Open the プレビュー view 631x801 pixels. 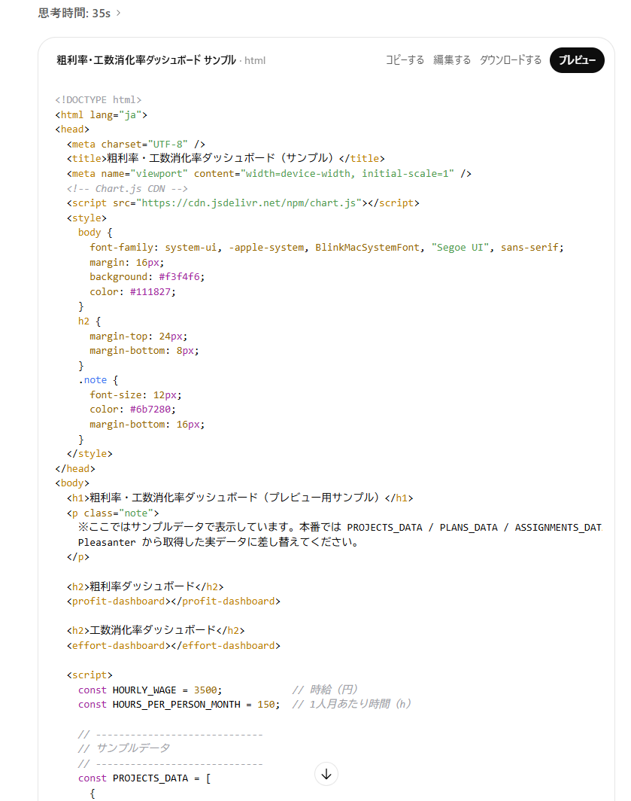(x=577, y=60)
